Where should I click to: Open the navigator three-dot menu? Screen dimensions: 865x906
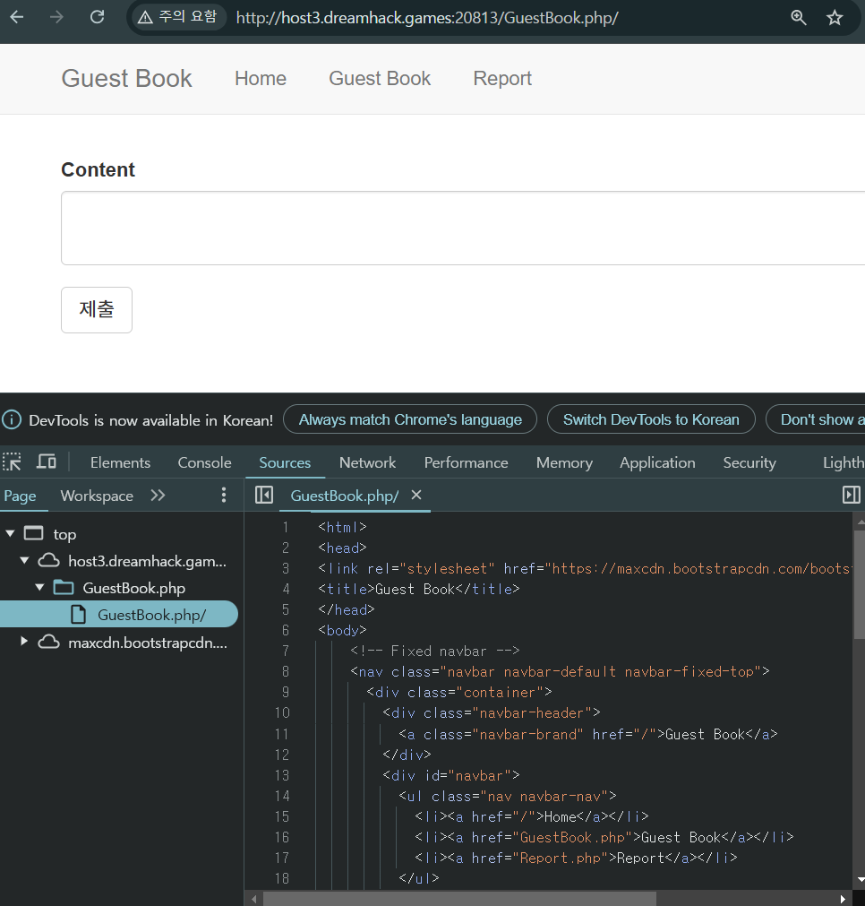click(x=224, y=496)
